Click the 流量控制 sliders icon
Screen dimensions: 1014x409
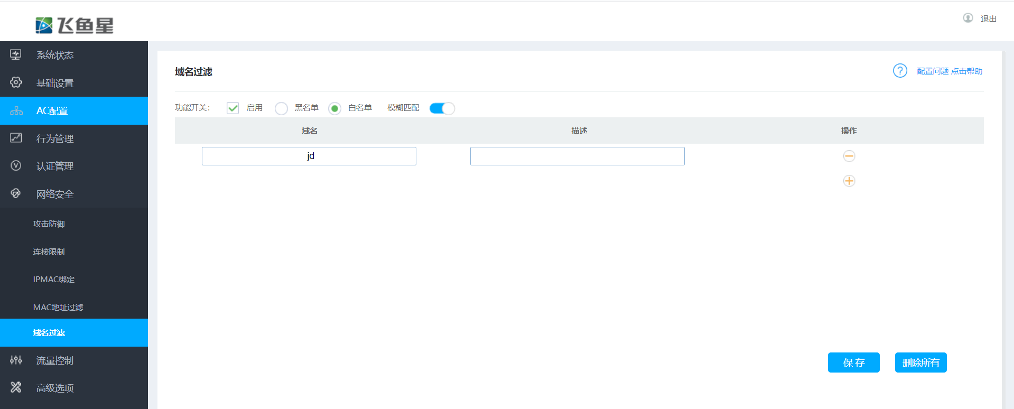pos(16,360)
